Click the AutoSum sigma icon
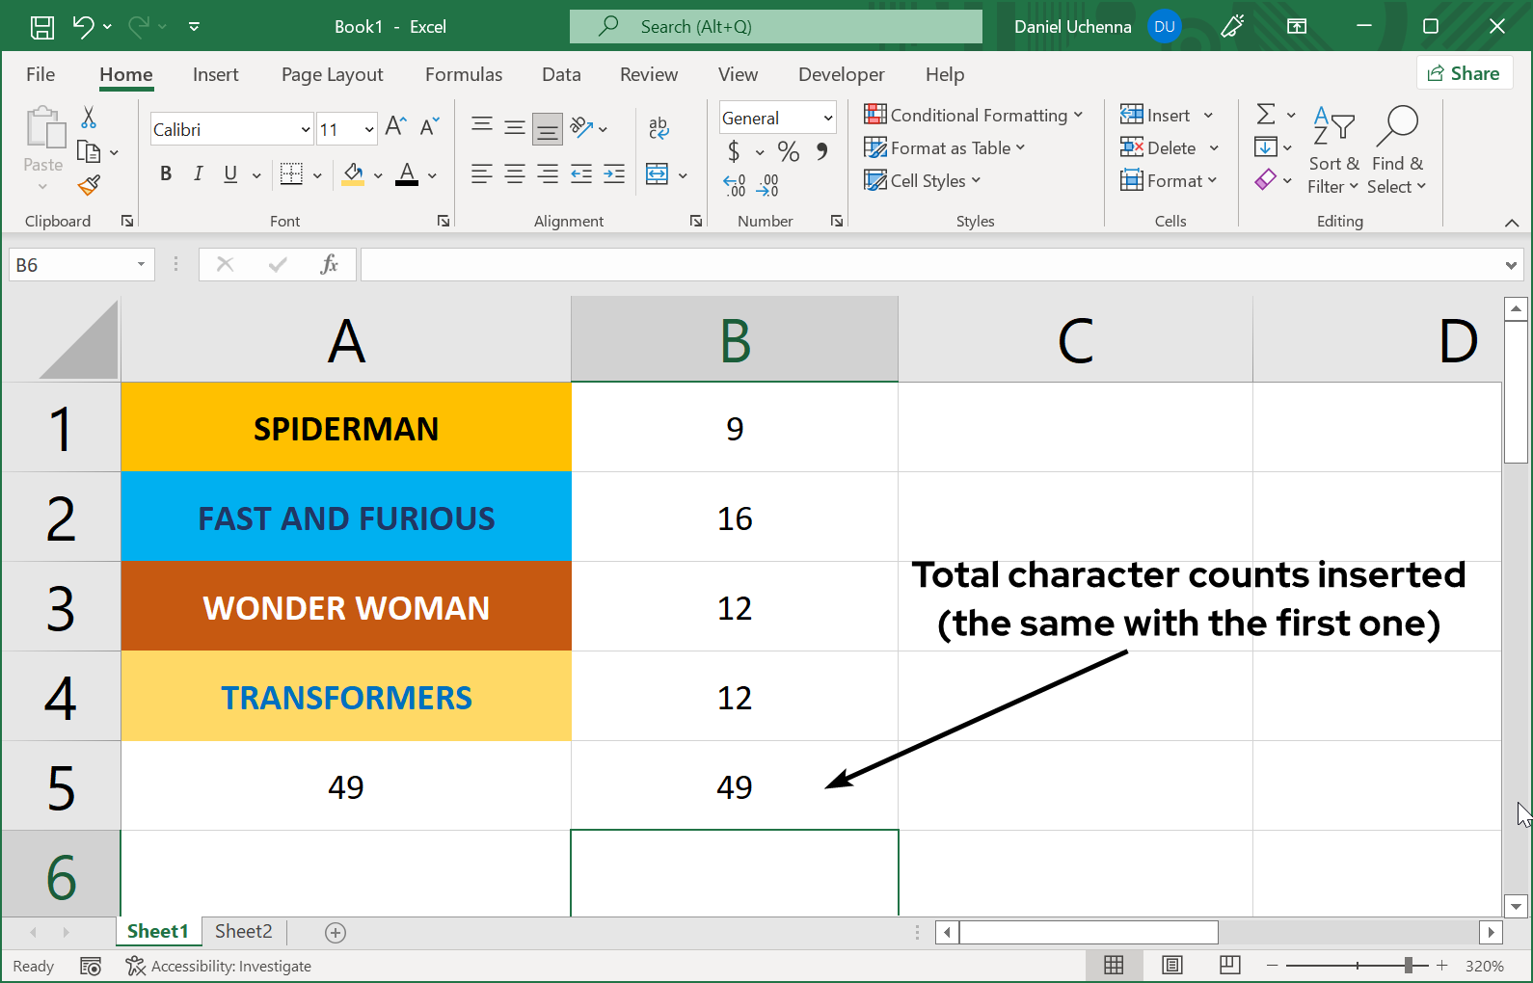Screen dimensions: 1533x983 coord(1266,115)
